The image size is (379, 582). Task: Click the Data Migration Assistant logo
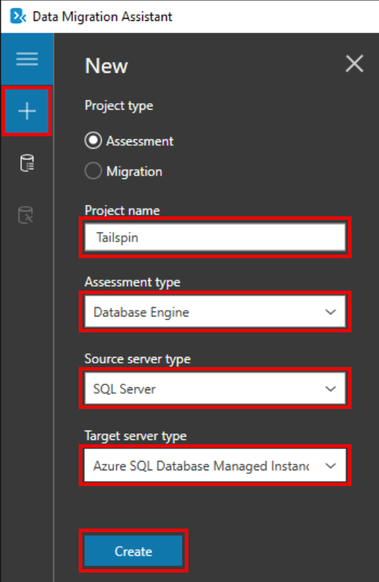[17, 17]
